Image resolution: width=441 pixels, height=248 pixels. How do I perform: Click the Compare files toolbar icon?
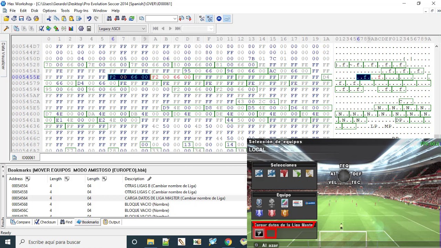[16, 29]
